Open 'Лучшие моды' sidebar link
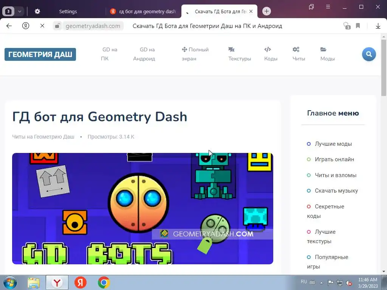The width and height of the screenshot is (387, 290). tap(333, 144)
